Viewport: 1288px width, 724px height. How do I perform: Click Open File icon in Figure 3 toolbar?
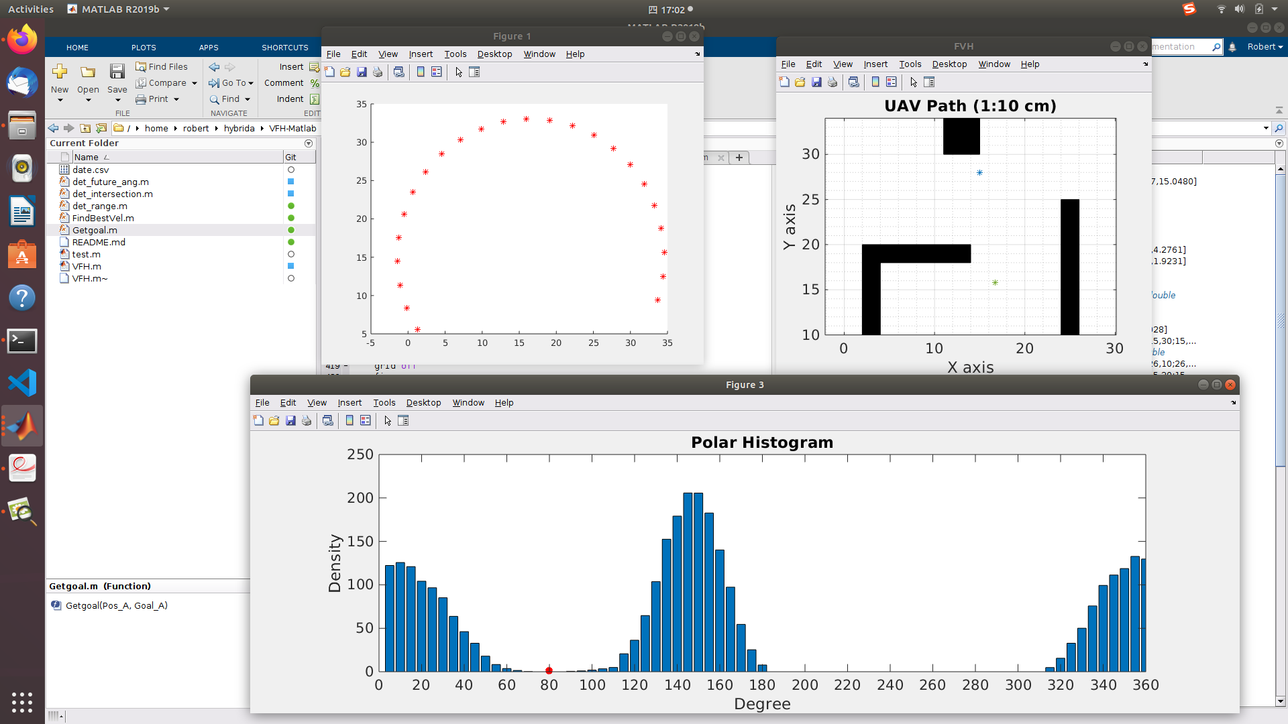tap(274, 421)
